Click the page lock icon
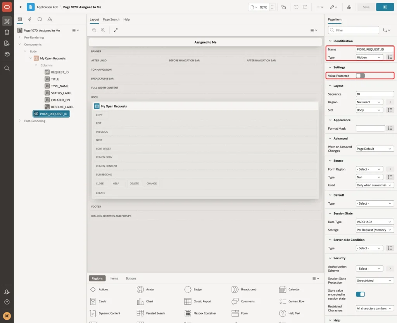The image size is (397, 323). [x=283, y=7]
